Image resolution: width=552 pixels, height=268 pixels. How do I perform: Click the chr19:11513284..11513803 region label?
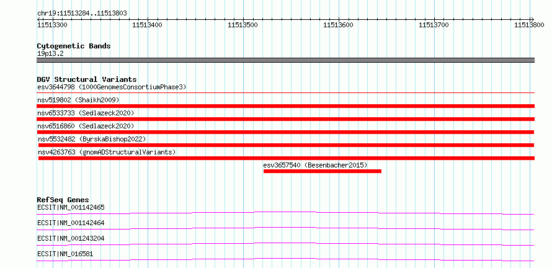pyautogui.click(x=82, y=14)
